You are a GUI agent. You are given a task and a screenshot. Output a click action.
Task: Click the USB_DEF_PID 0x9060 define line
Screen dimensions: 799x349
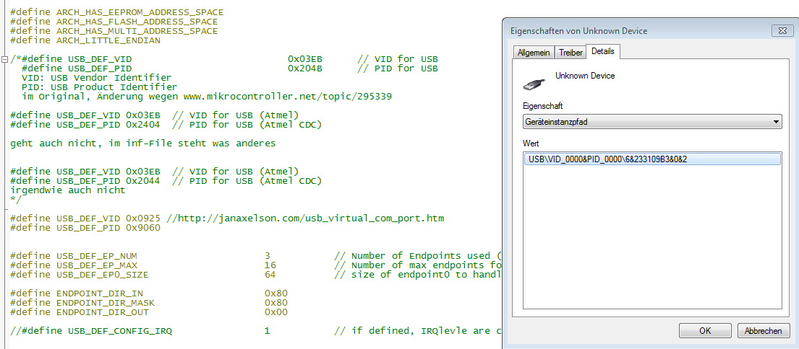tap(85, 228)
